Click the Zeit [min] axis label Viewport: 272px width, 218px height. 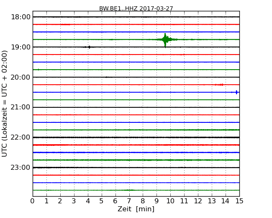[136, 209]
